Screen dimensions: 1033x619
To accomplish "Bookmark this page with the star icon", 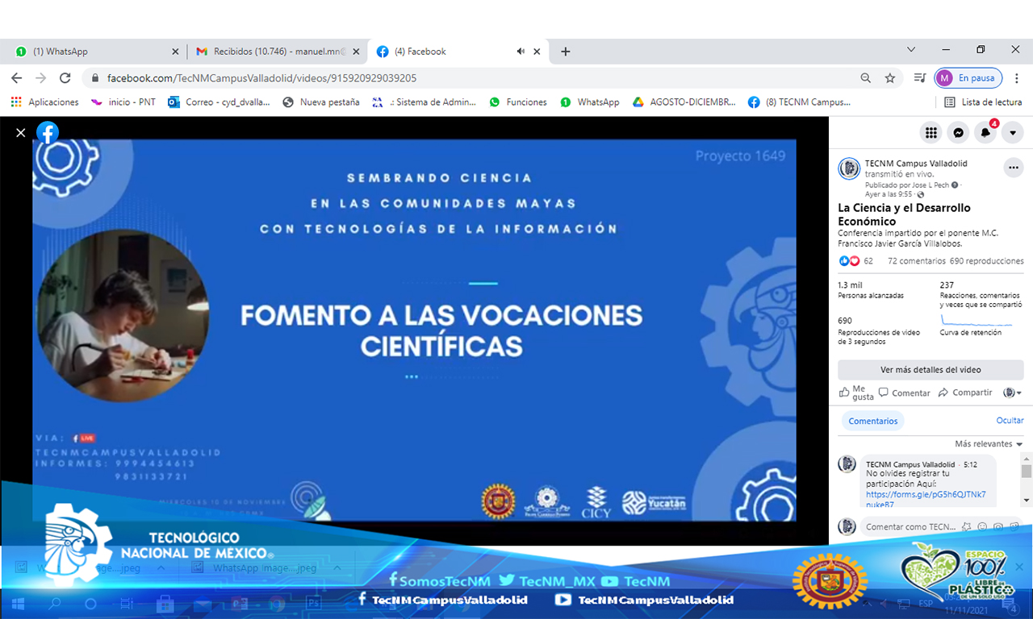I will coord(890,78).
